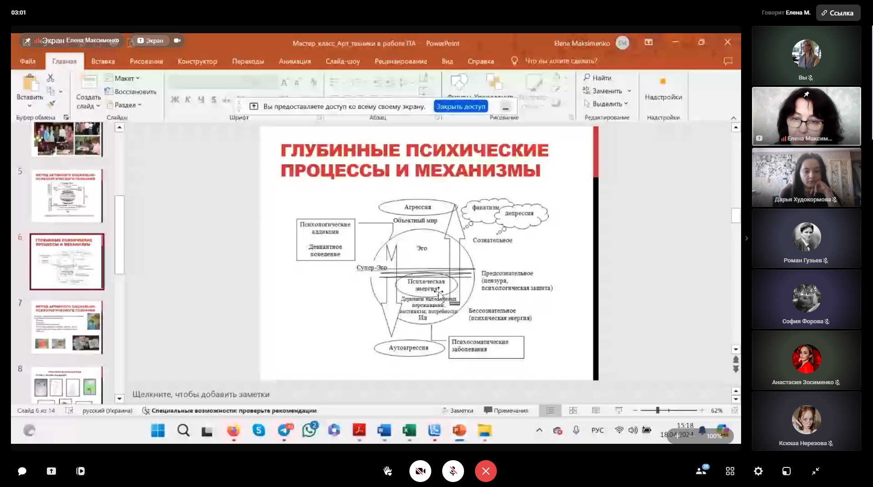
Task: Open Windows Start menu
Action: (158, 431)
